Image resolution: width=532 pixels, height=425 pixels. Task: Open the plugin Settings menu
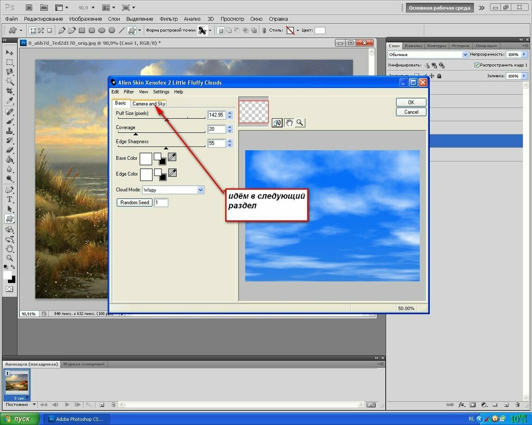[x=161, y=91]
